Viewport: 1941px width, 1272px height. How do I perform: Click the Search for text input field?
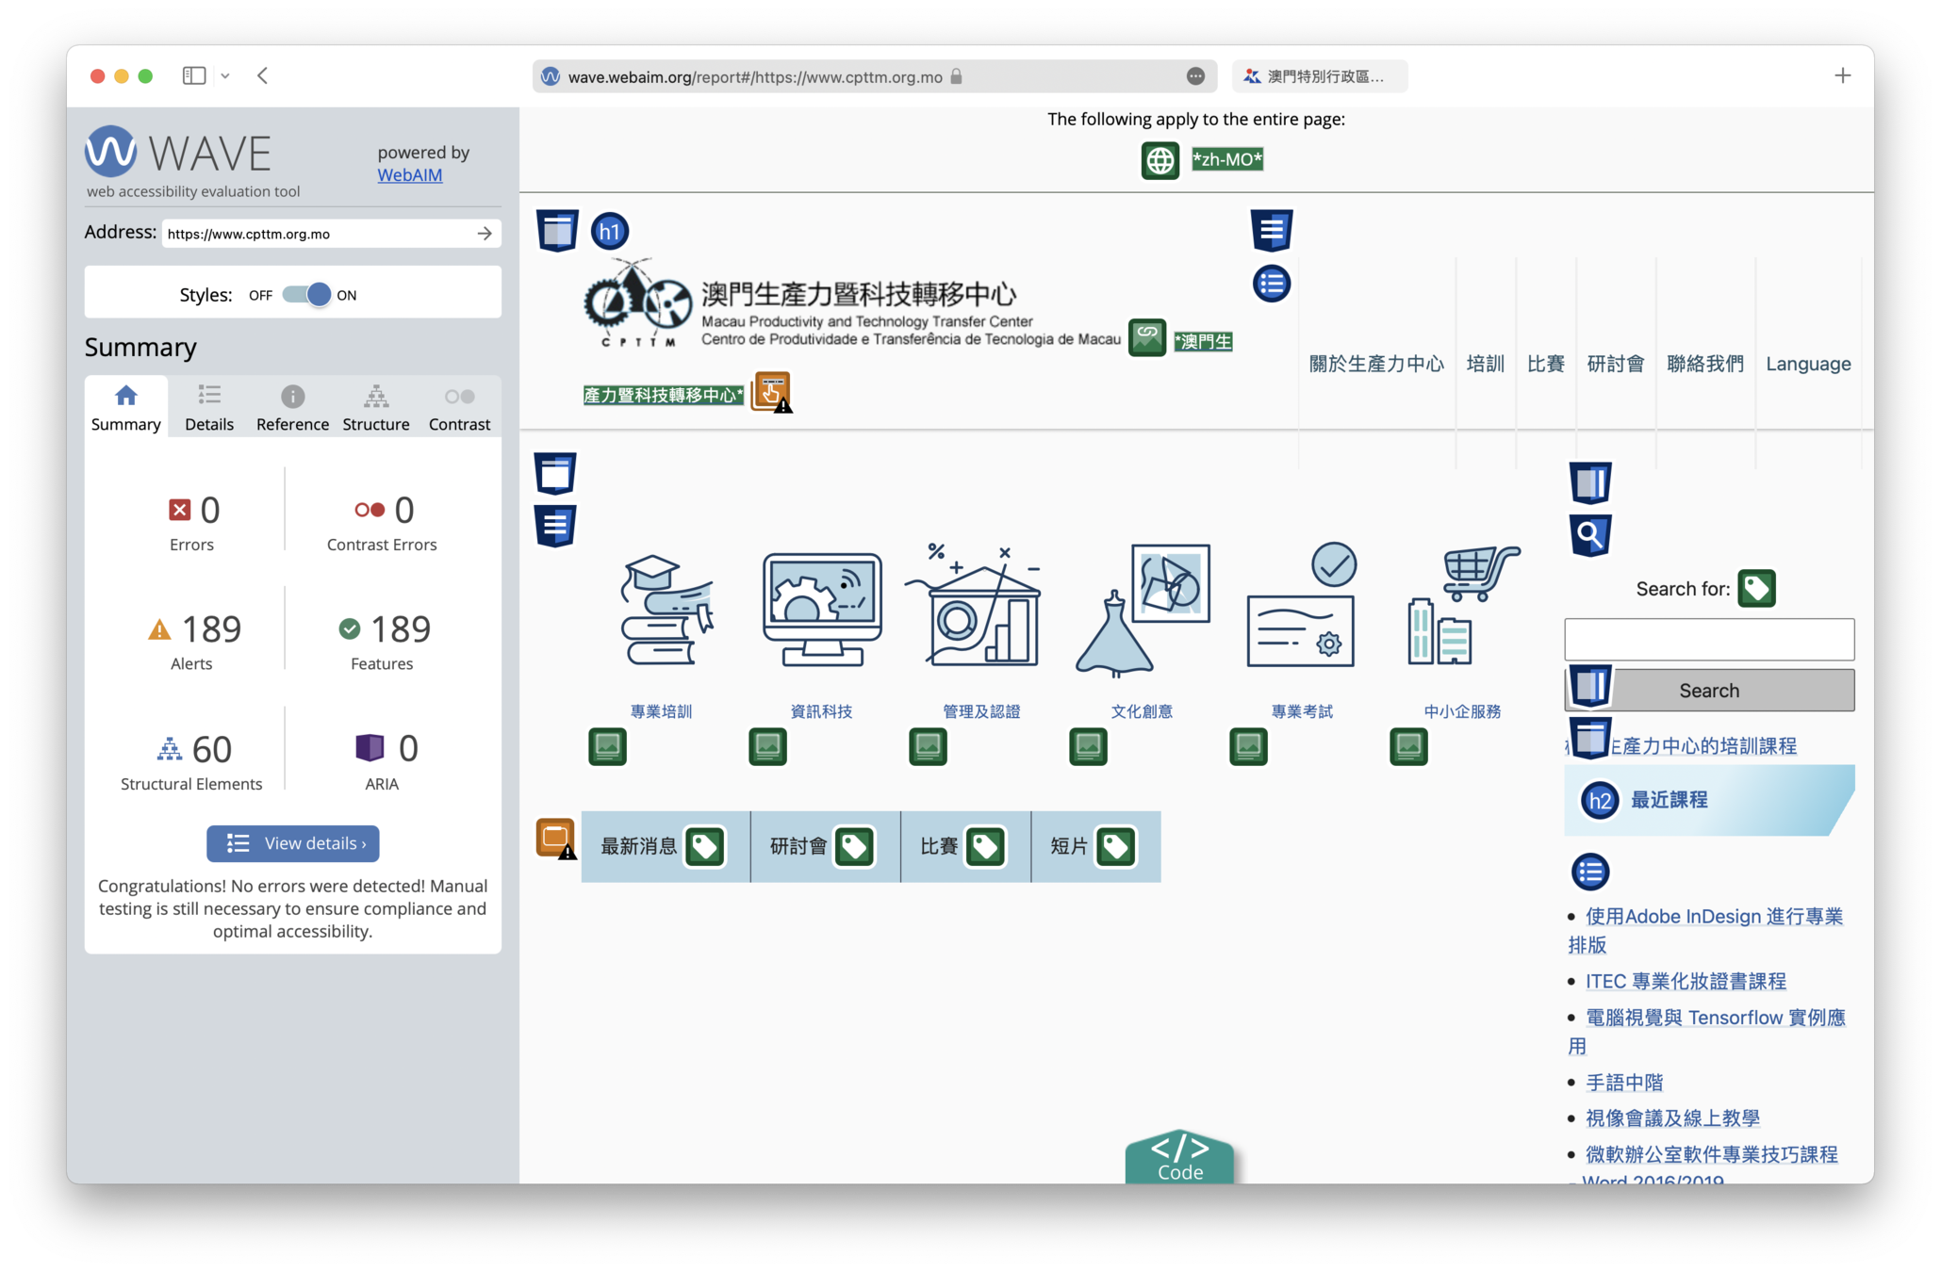click(x=1708, y=640)
